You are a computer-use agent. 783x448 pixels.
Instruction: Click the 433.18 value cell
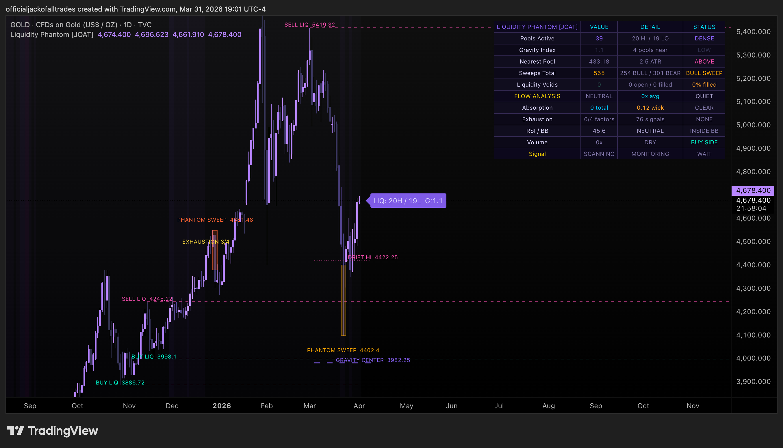pos(599,61)
